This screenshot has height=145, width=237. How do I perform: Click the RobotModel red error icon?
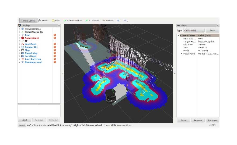point(23,38)
